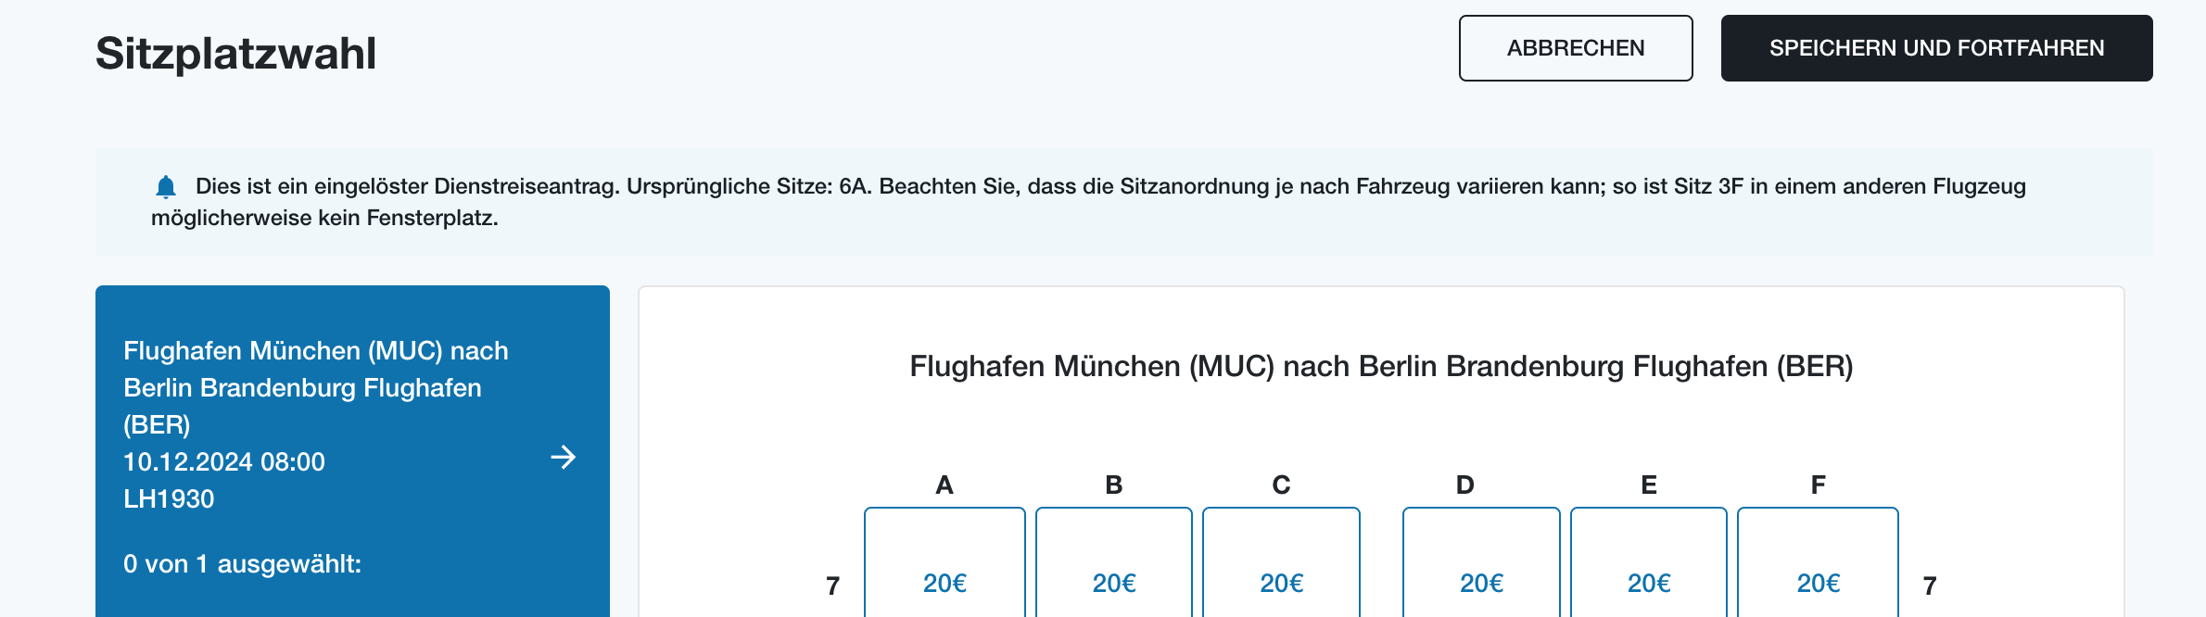Click flight number LH1930
The height and width of the screenshot is (617, 2206).
(x=169, y=498)
